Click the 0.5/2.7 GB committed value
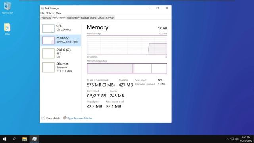 pos(96,96)
